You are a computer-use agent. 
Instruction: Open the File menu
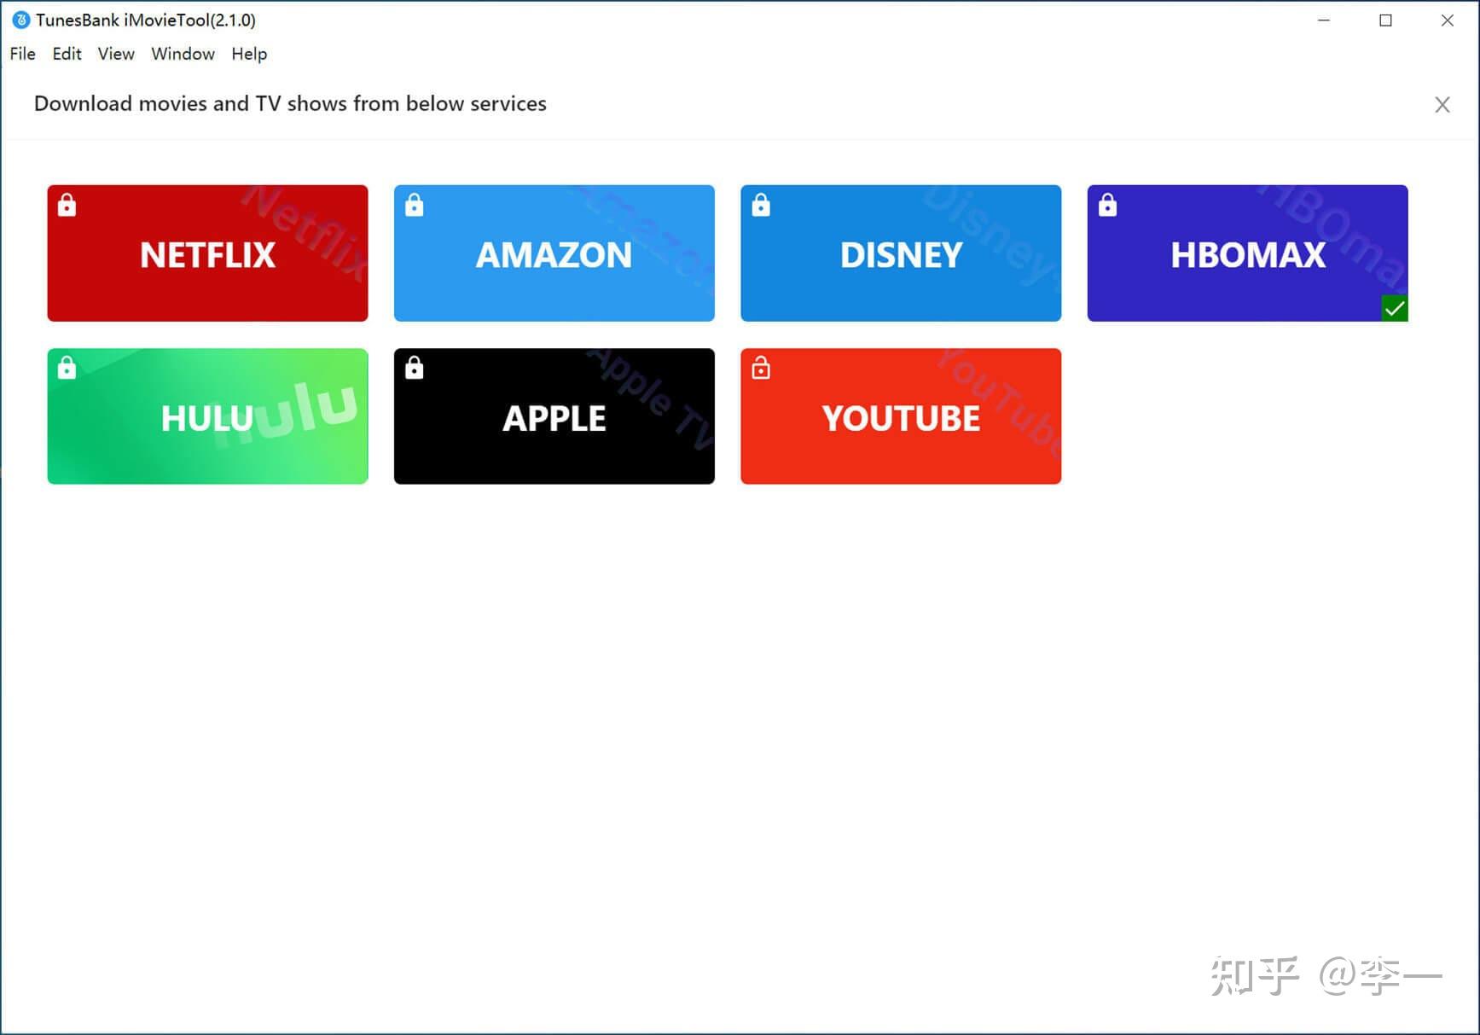21,54
